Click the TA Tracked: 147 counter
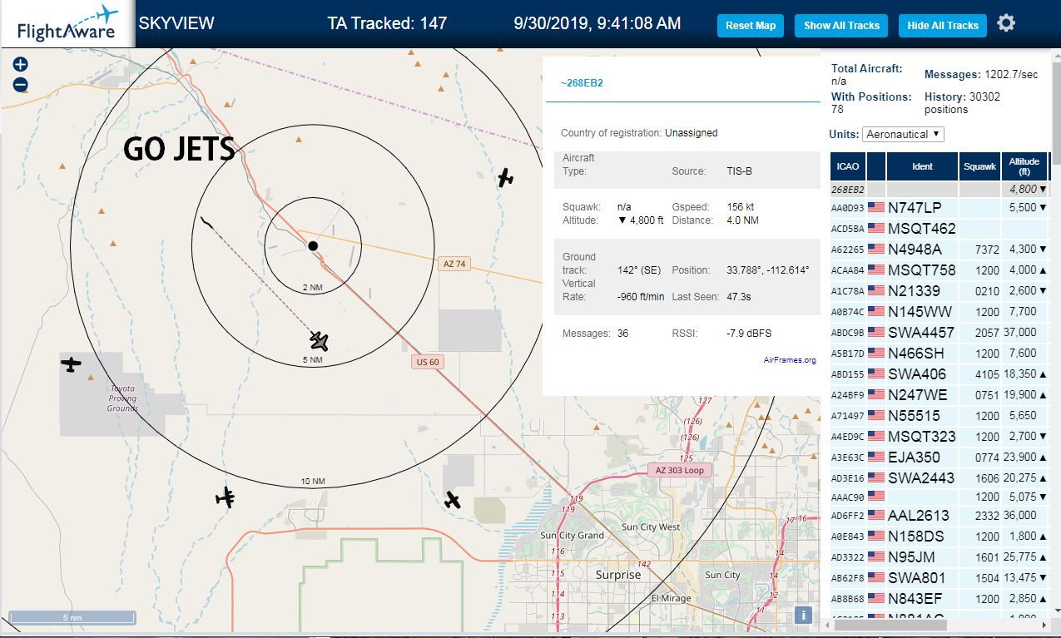This screenshot has height=638, width=1061. pos(387,23)
